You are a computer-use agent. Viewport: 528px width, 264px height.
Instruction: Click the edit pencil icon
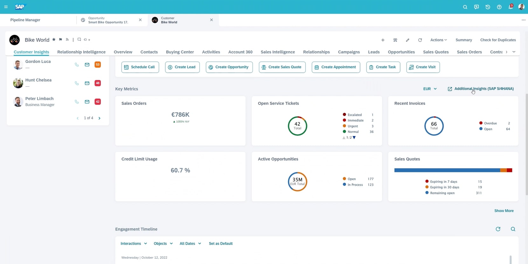(x=408, y=40)
